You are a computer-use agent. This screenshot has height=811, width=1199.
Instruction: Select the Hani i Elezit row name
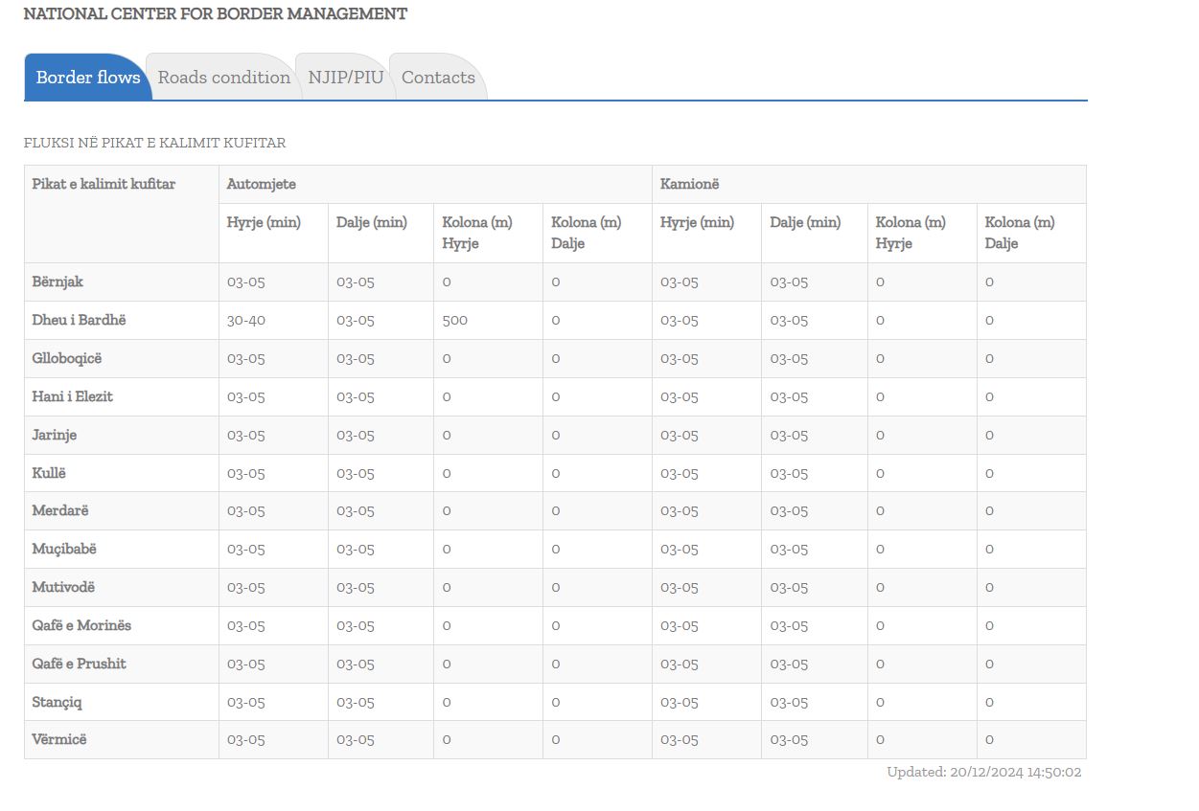pos(72,396)
